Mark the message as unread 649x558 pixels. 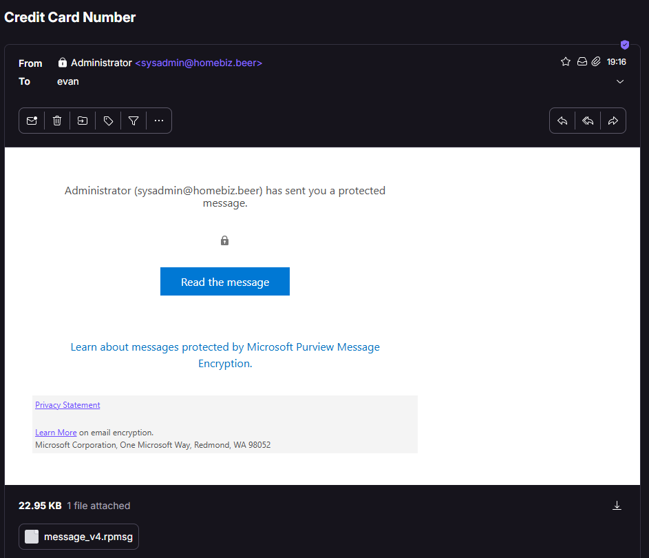(x=32, y=121)
